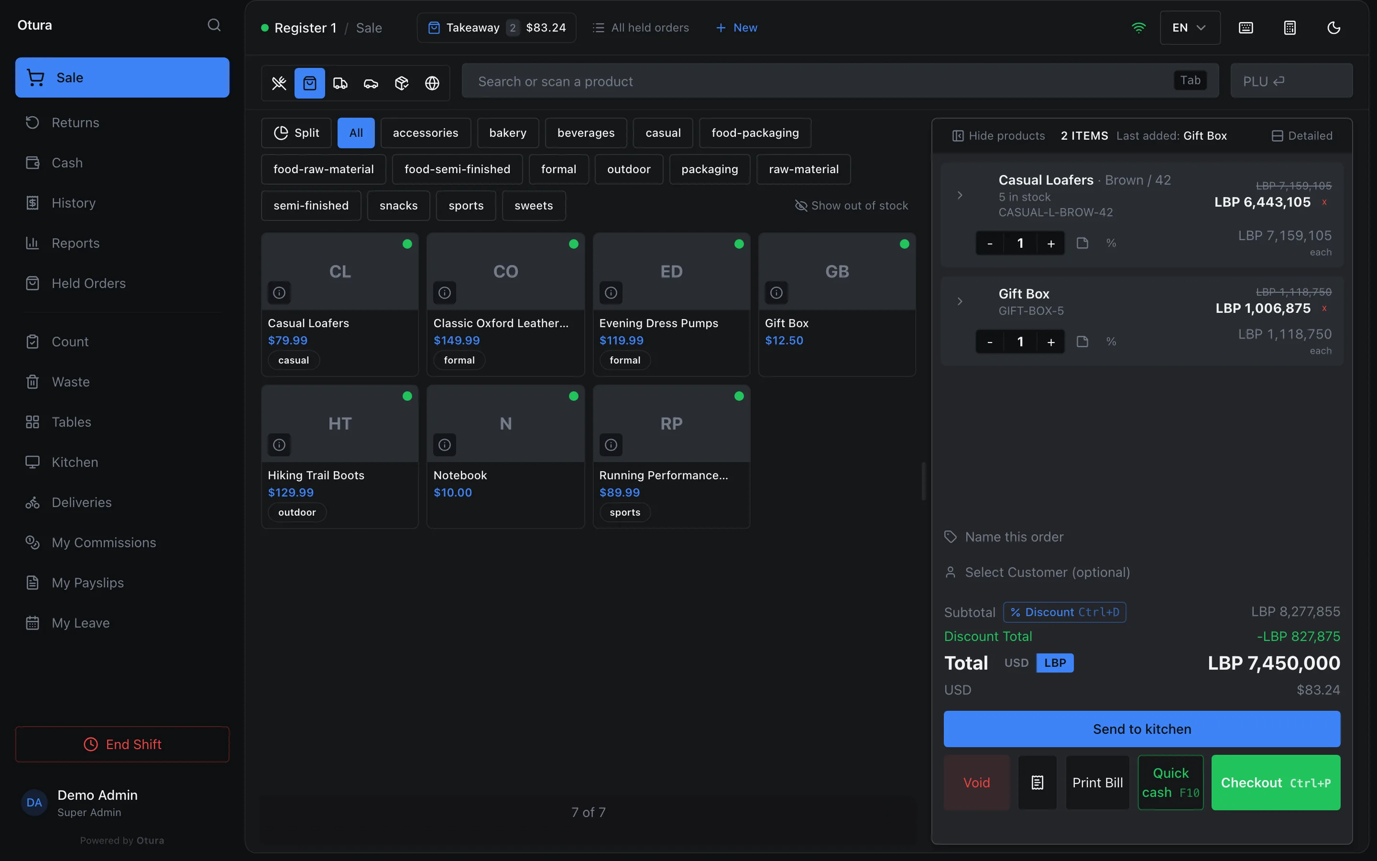This screenshot has height=861, width=1377.
Task: Expand the Casual Loafers cart line
Action: [x=960, y=195]
